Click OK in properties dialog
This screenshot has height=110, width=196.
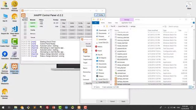101,101
